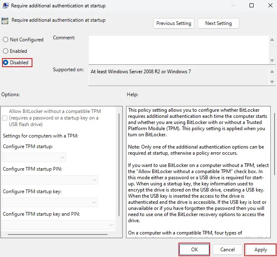The image size is (277, 257).
Task: Open the Configure TPM startup dropdown
Action: (34, 157)
